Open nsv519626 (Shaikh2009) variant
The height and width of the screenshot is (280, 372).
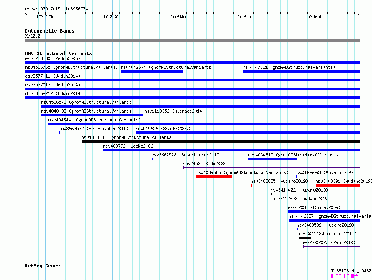tap(163, 129)
